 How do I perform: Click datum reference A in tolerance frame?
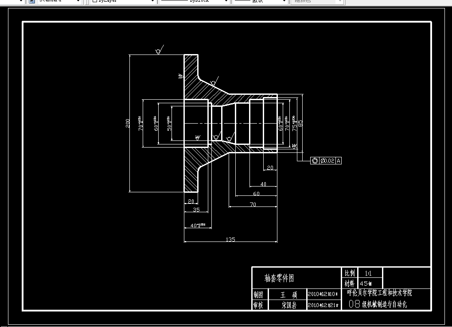coord(339,160)
